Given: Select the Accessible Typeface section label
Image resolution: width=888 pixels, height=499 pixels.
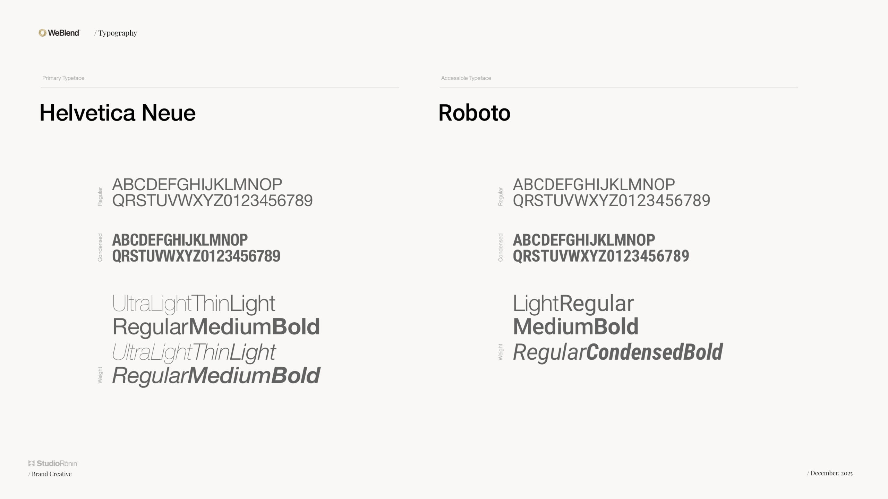Looking at the screenshot, I should coord(466,78).
